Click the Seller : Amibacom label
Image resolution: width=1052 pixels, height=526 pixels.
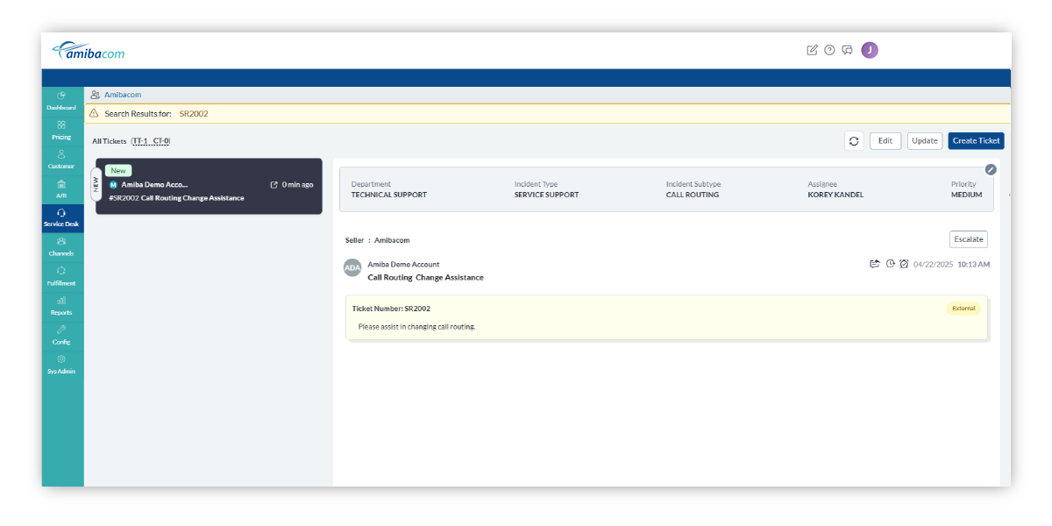(377, 240)
